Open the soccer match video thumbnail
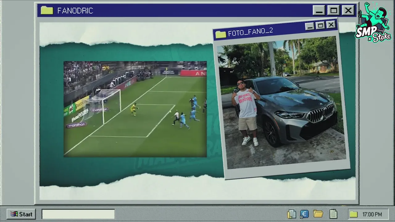The image size is (395, 222). (x=135, y=109)
